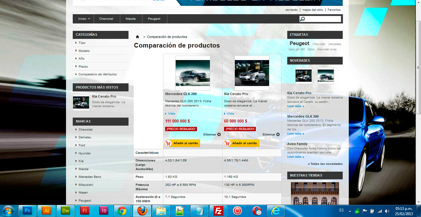421x217 pixels.
Task: Open FileZilla from taskbar
Action: [x=219, y=211]
